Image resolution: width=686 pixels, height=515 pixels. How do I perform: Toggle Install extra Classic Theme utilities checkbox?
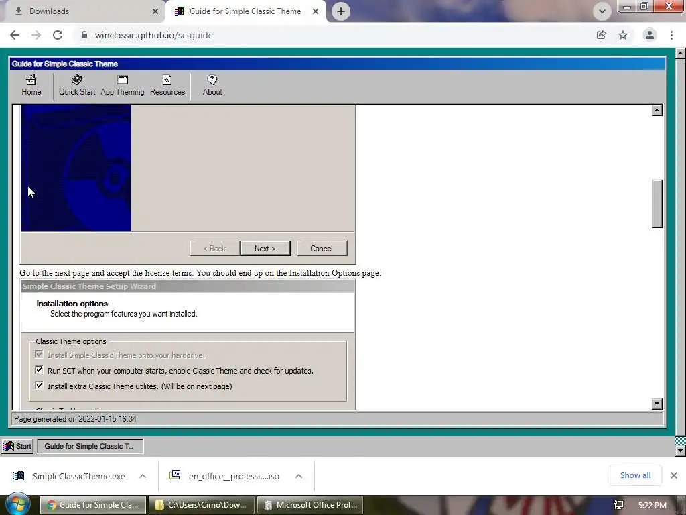(x=39, y=386)
